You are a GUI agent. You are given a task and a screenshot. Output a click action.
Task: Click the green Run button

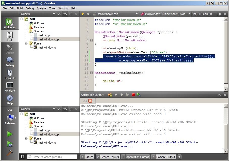pos(10,134)
